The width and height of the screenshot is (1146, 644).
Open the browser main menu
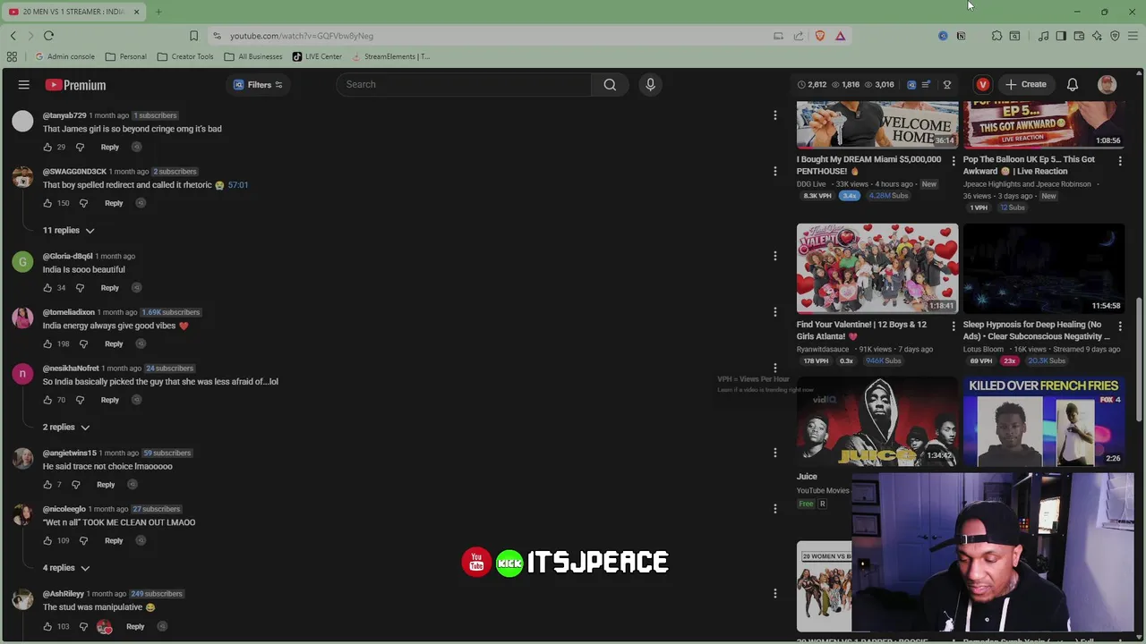[1133, 36]
